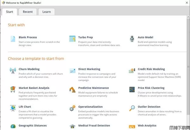Click the Price Risk Clustering chart icon
The width and height of the screenshot is (190, 130).
[132, 90]
